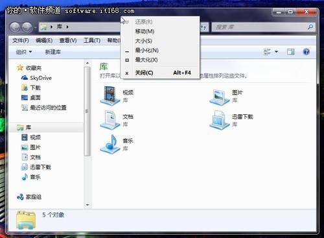Viewport: 324px width, 238px height.
Task: Open 最近访问的位置 in favorites
Action: [x=48, y=108]
